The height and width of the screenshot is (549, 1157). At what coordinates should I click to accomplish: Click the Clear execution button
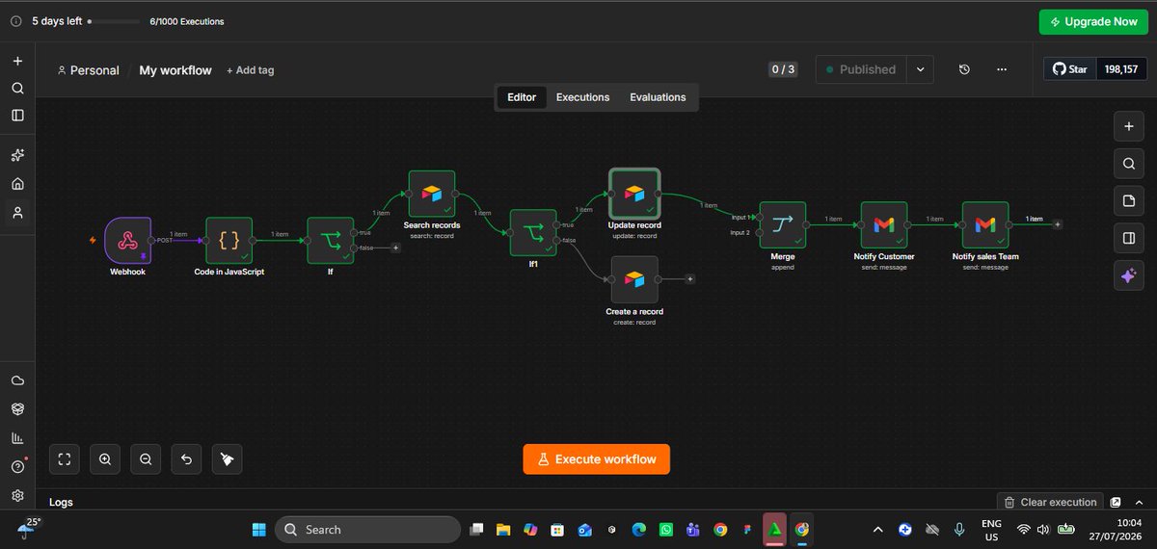[1049, 502]
